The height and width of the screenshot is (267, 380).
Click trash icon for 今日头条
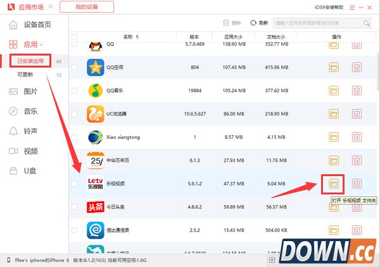click(357, 207)
